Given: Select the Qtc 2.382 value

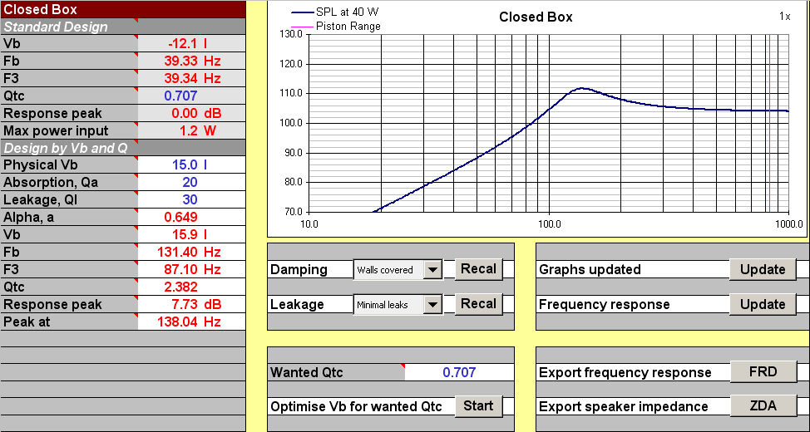Looking at the screenshot, I should [191, 287].
